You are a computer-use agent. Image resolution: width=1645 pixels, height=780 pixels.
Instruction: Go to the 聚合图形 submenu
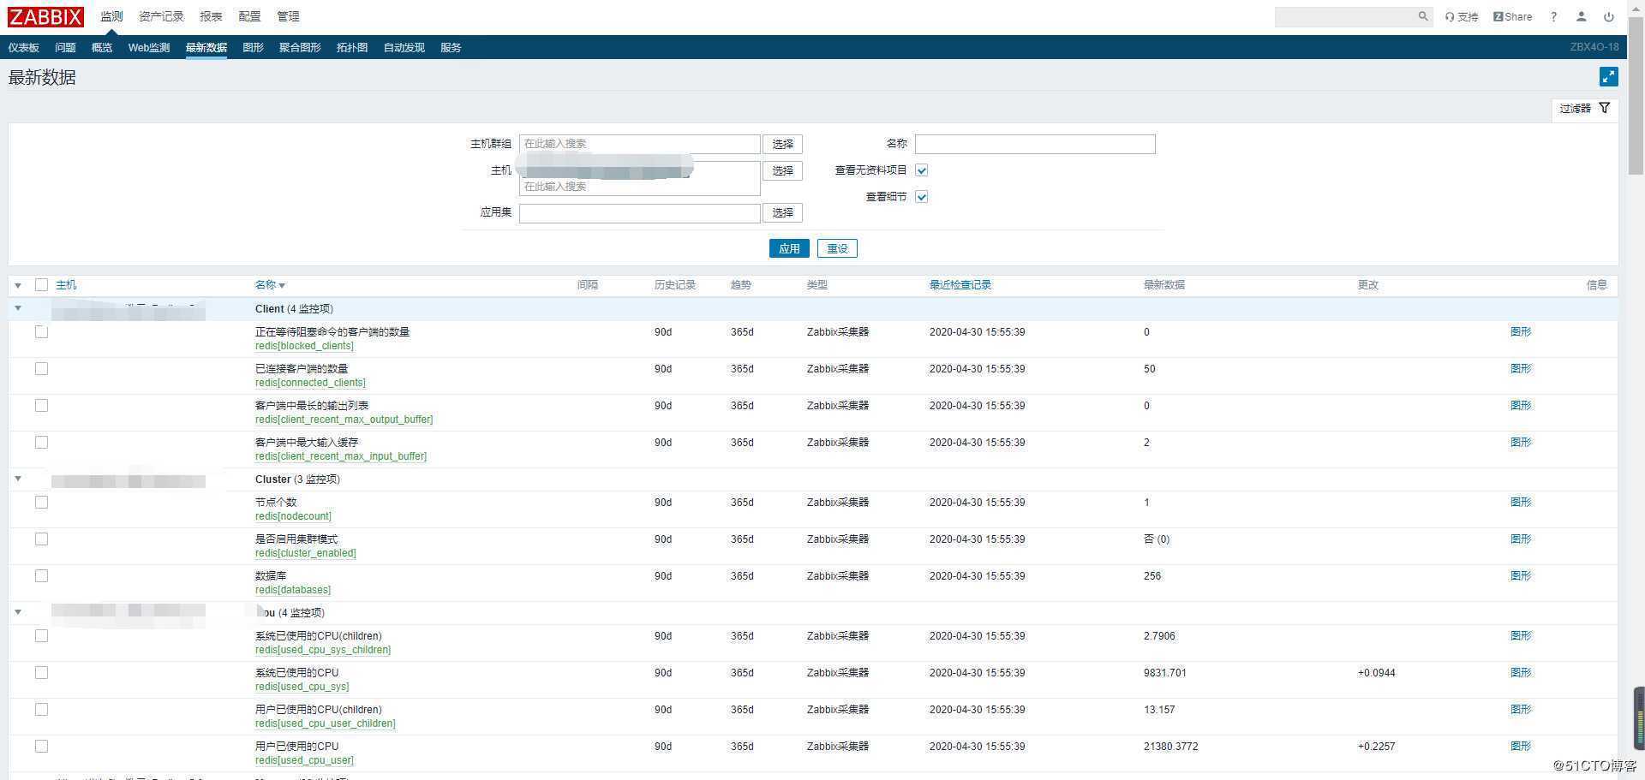click(300, 48)
